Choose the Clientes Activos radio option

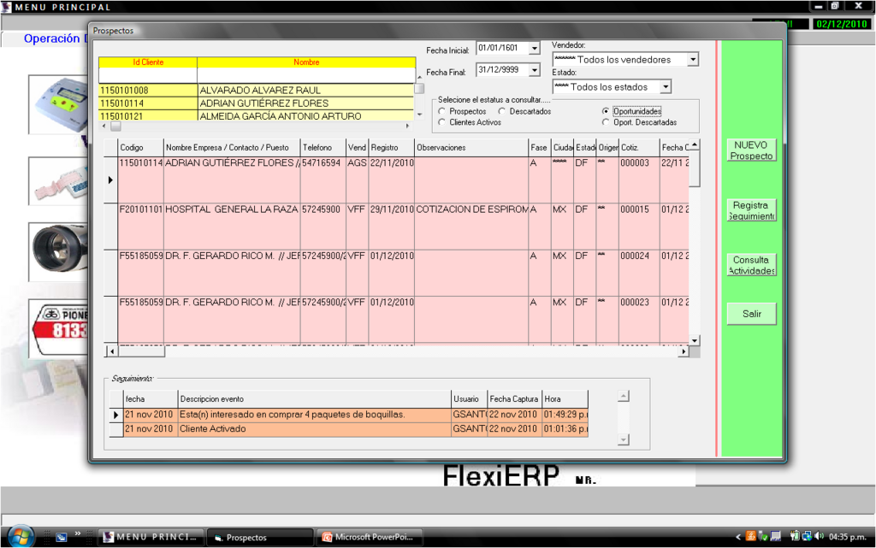441,123
